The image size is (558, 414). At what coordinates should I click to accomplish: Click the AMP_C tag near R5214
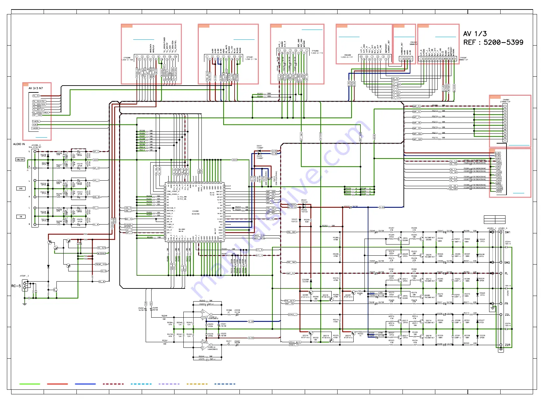tap(416, 117)
